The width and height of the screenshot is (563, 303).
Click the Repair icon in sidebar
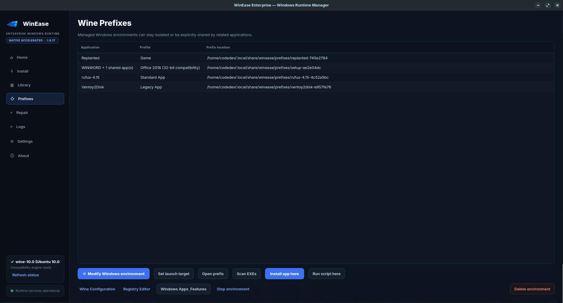[x=11, y=113]
